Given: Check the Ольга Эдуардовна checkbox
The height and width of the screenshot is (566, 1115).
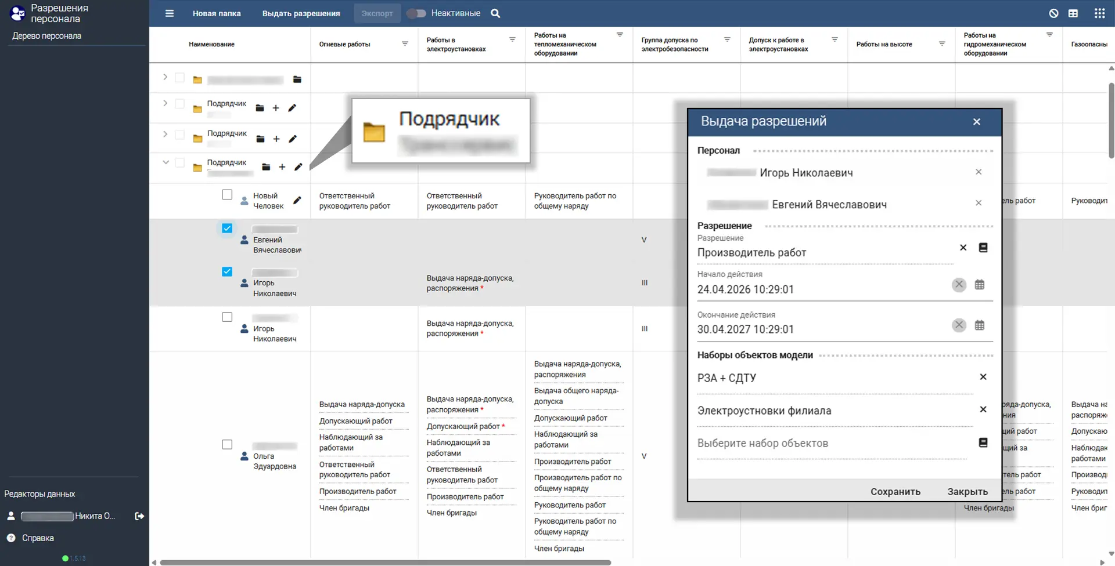Looking at the screenshot, I should [227, 445].
